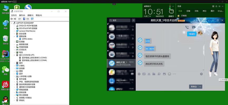The height and width of the screenshot is (105, 228).
Task: Open 微信 WeChat desktop shortcut
Action: click(6, 71)
